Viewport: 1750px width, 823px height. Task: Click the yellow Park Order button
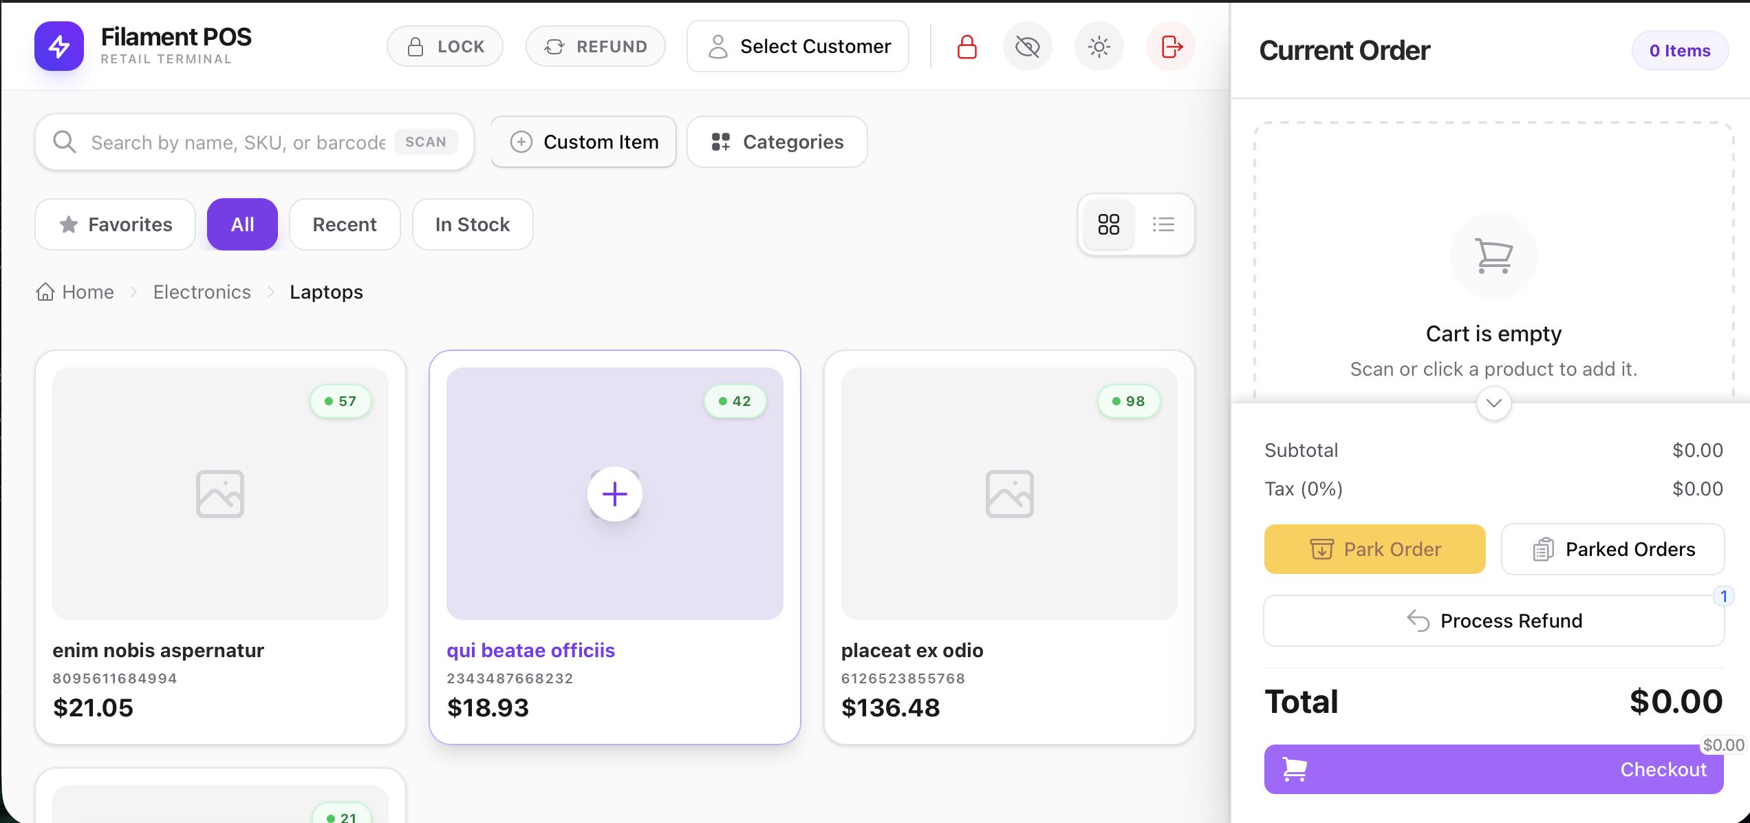(x=1374, y=549)
